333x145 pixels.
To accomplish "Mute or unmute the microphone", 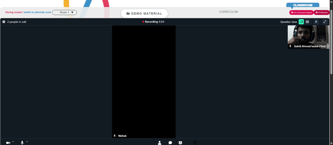I will pos(22,143).
